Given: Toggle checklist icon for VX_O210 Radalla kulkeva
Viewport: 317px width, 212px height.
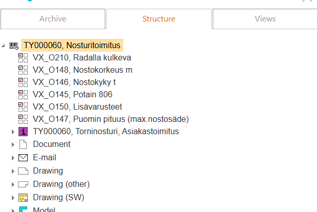Looking at the screenshot, I should (x=23, y=57).
